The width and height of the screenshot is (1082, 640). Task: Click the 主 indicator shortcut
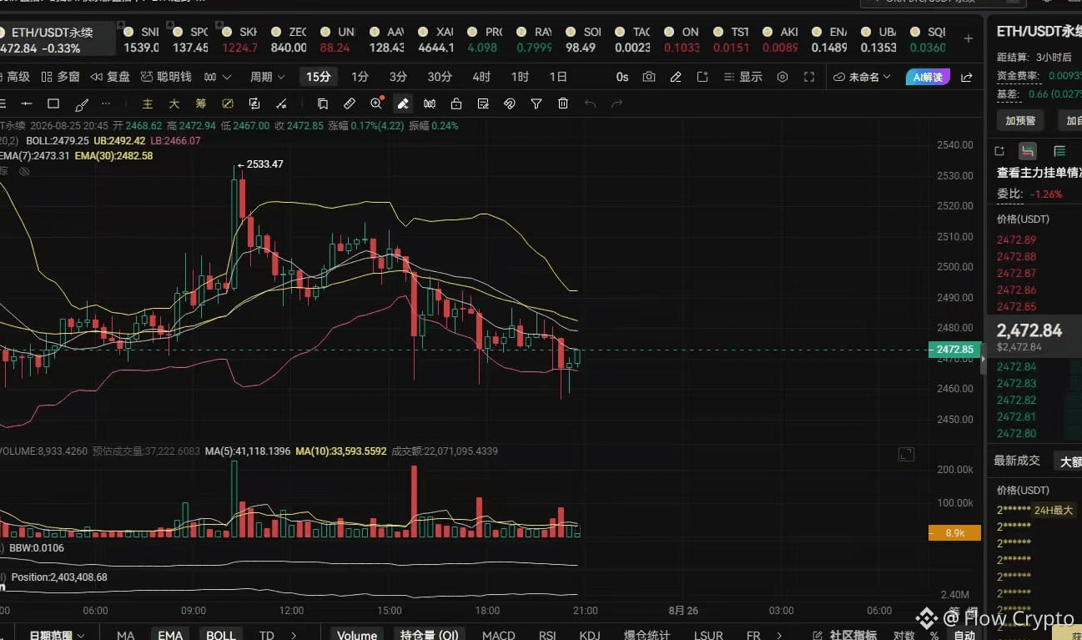click(x=148, y=104)
